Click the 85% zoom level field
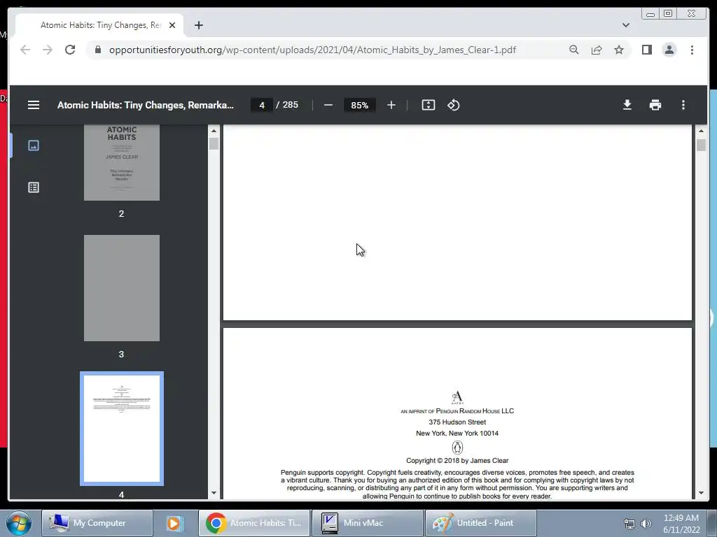Screen dimensions: 717x537 pyautogui.click(x=359, y=105)
